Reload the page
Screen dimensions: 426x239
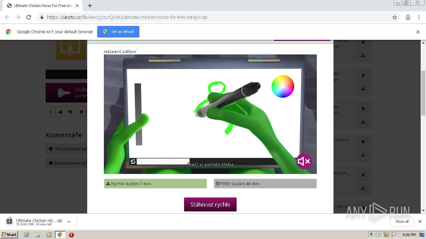(x=29, y=17)
